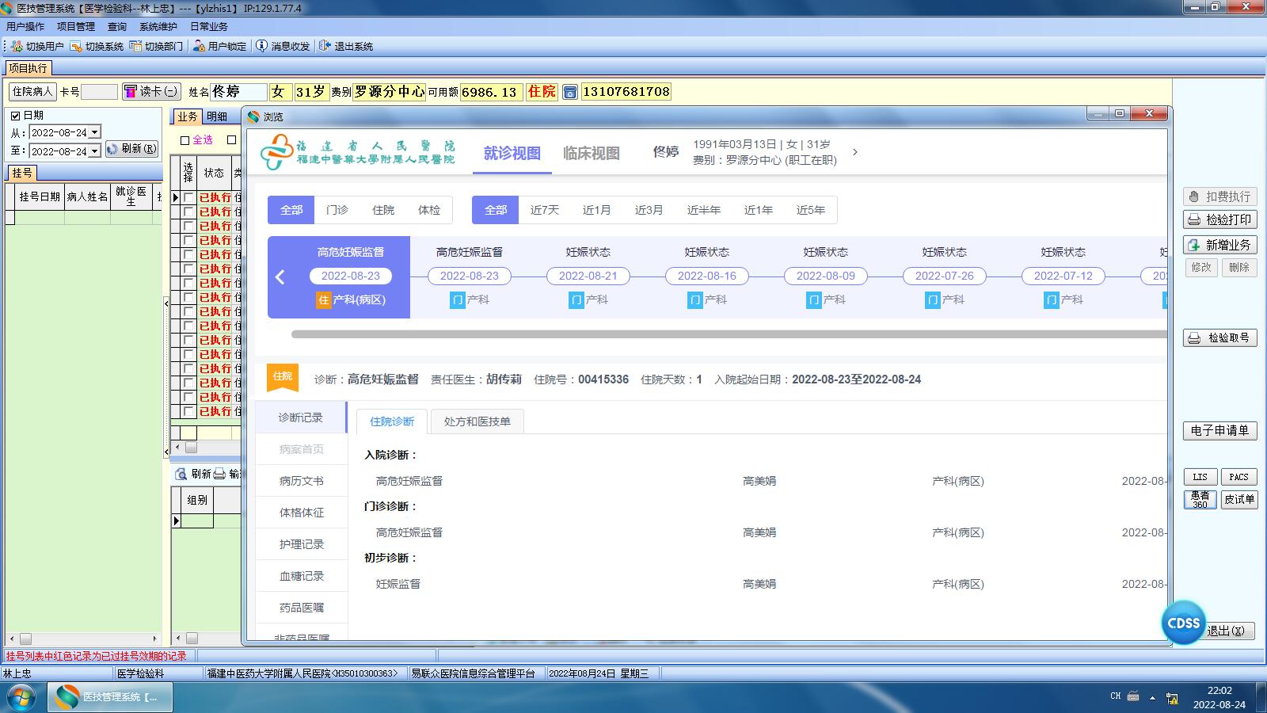The image size is (1267, 713).
Task: Click the visit timeline horizontal scrollbar
Action: pyautogui.click(x=729, y=334)
